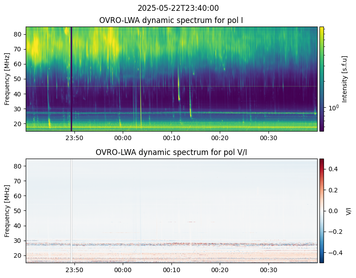Click the 0.4 tick on V/I colorbar
The image size is (356, 278).
332,169
